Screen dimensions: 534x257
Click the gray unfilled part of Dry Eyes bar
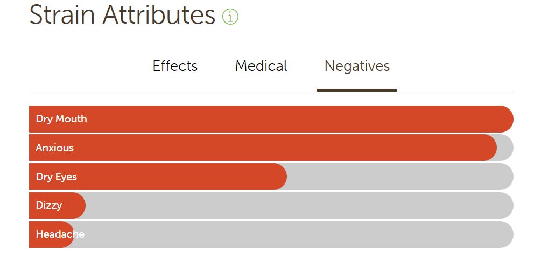(398, 177)
